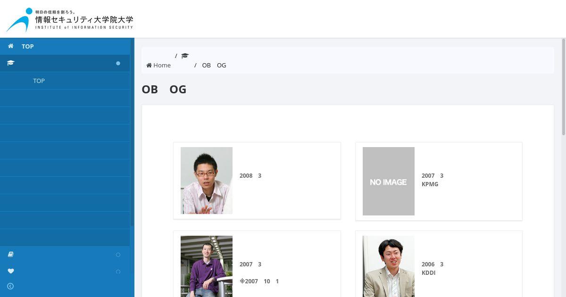Image resolution: width=566 pixels, height=297 pixels.
Task: Click the KDDI text on the 2006 card
Action: 428,272
